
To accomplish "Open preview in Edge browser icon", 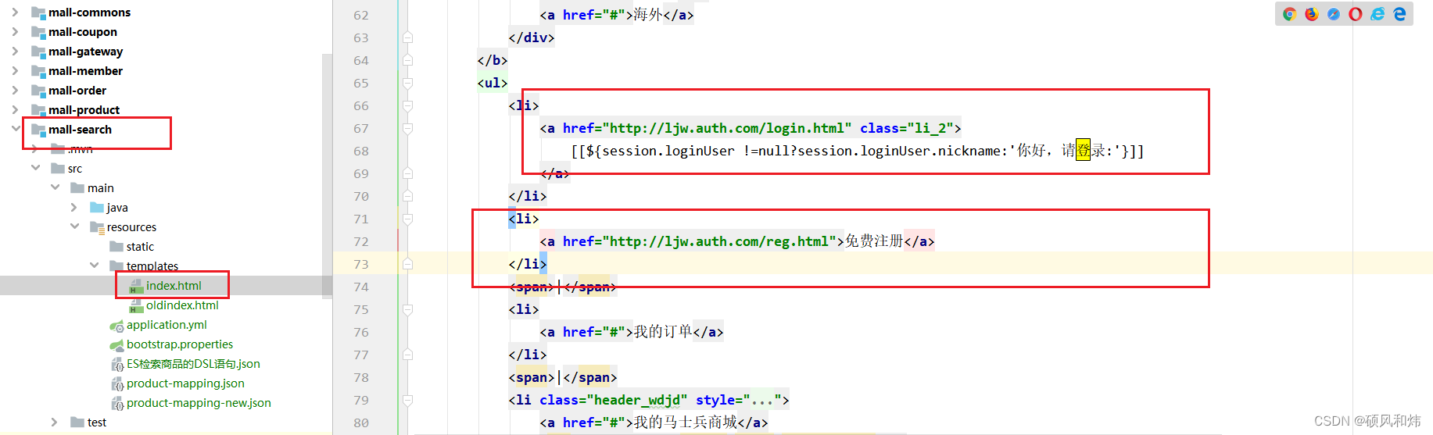I will coord(1399,14).
